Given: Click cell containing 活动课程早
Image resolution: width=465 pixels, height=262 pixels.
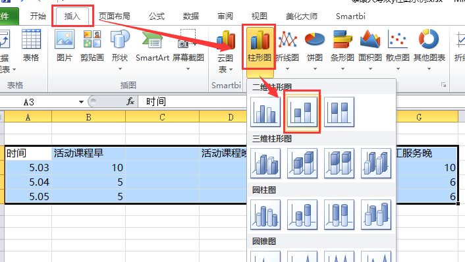Looking at the screenshot, I should (88, 153).
